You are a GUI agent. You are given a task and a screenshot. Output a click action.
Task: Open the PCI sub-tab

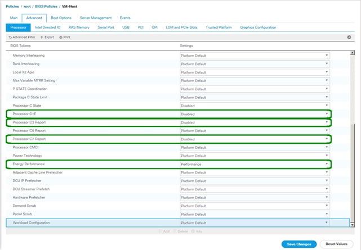pos(140,28)
